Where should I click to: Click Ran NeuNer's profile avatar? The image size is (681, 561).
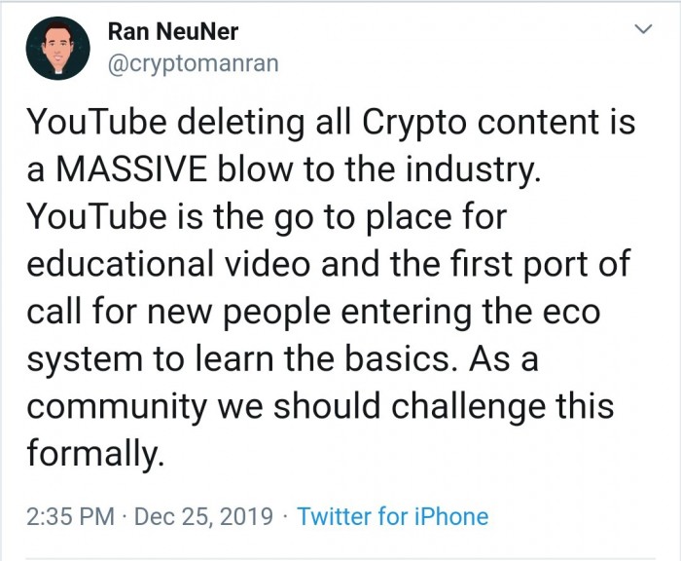(57, 48)
